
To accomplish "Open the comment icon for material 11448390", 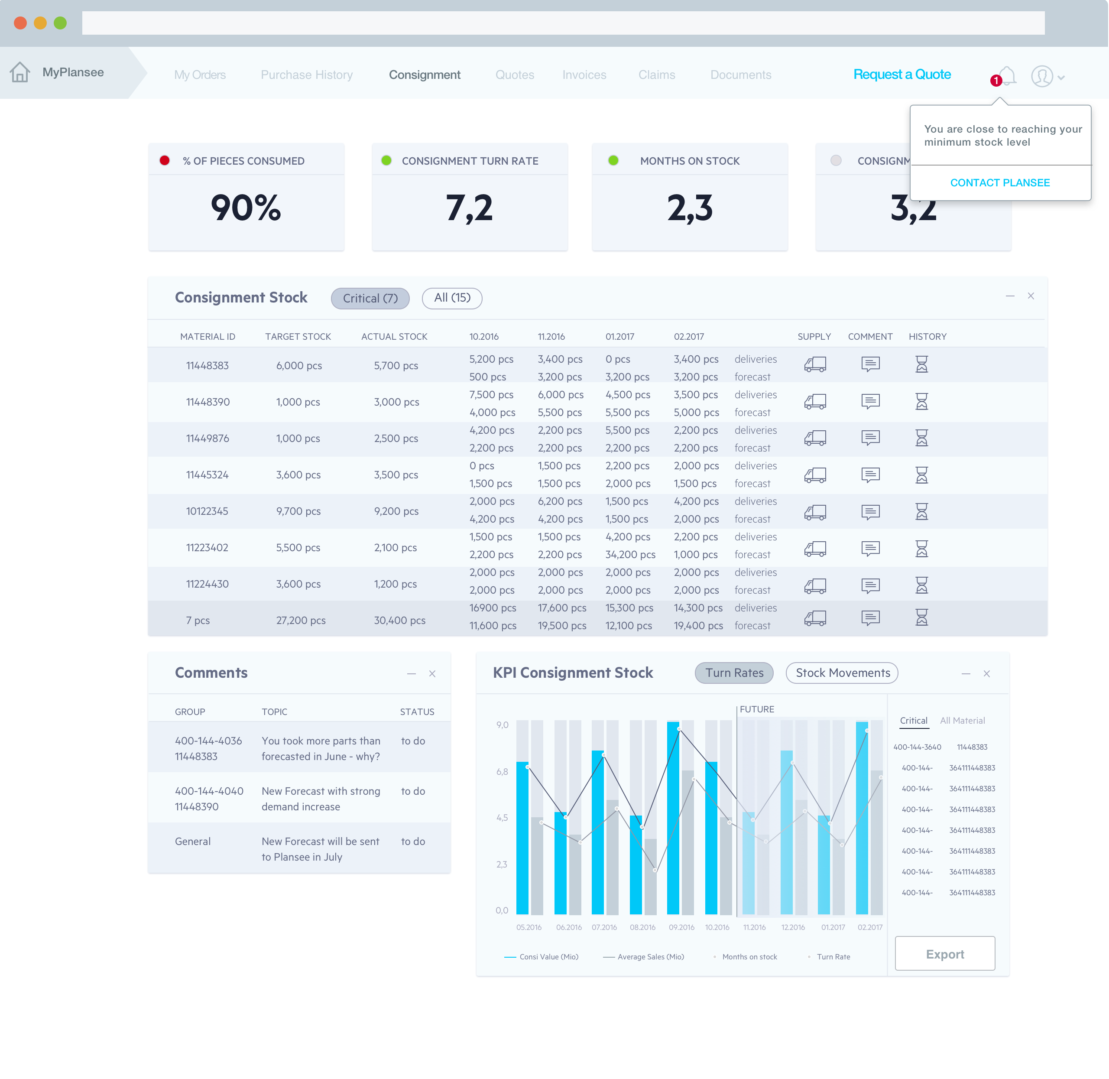I will 870,401.
